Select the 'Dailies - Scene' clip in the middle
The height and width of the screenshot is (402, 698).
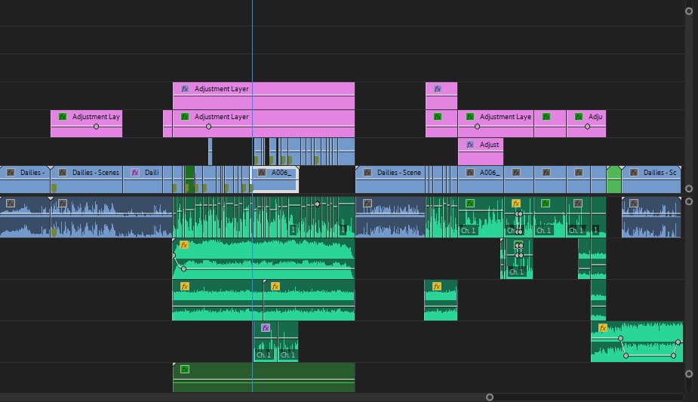click(390, 180)
